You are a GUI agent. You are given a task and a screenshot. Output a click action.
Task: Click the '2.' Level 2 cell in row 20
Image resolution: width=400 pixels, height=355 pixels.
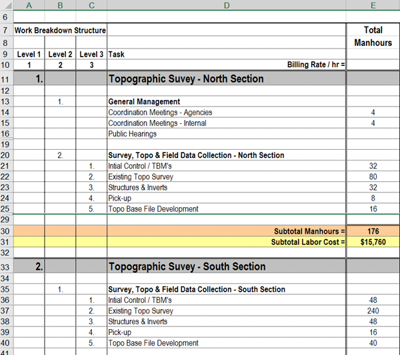coord(60,155)
